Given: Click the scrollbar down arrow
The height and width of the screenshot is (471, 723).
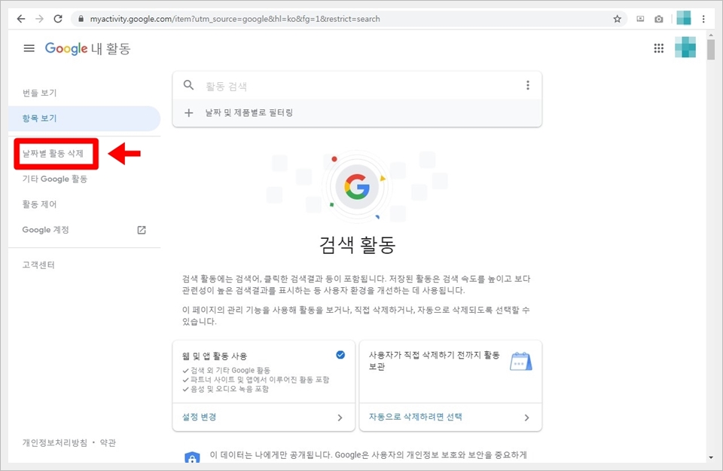Looking at the screenshot, I should 711,457.
